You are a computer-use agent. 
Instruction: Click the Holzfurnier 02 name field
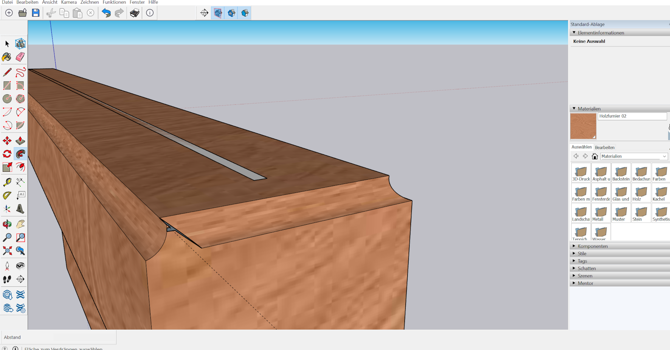(632, 116)
